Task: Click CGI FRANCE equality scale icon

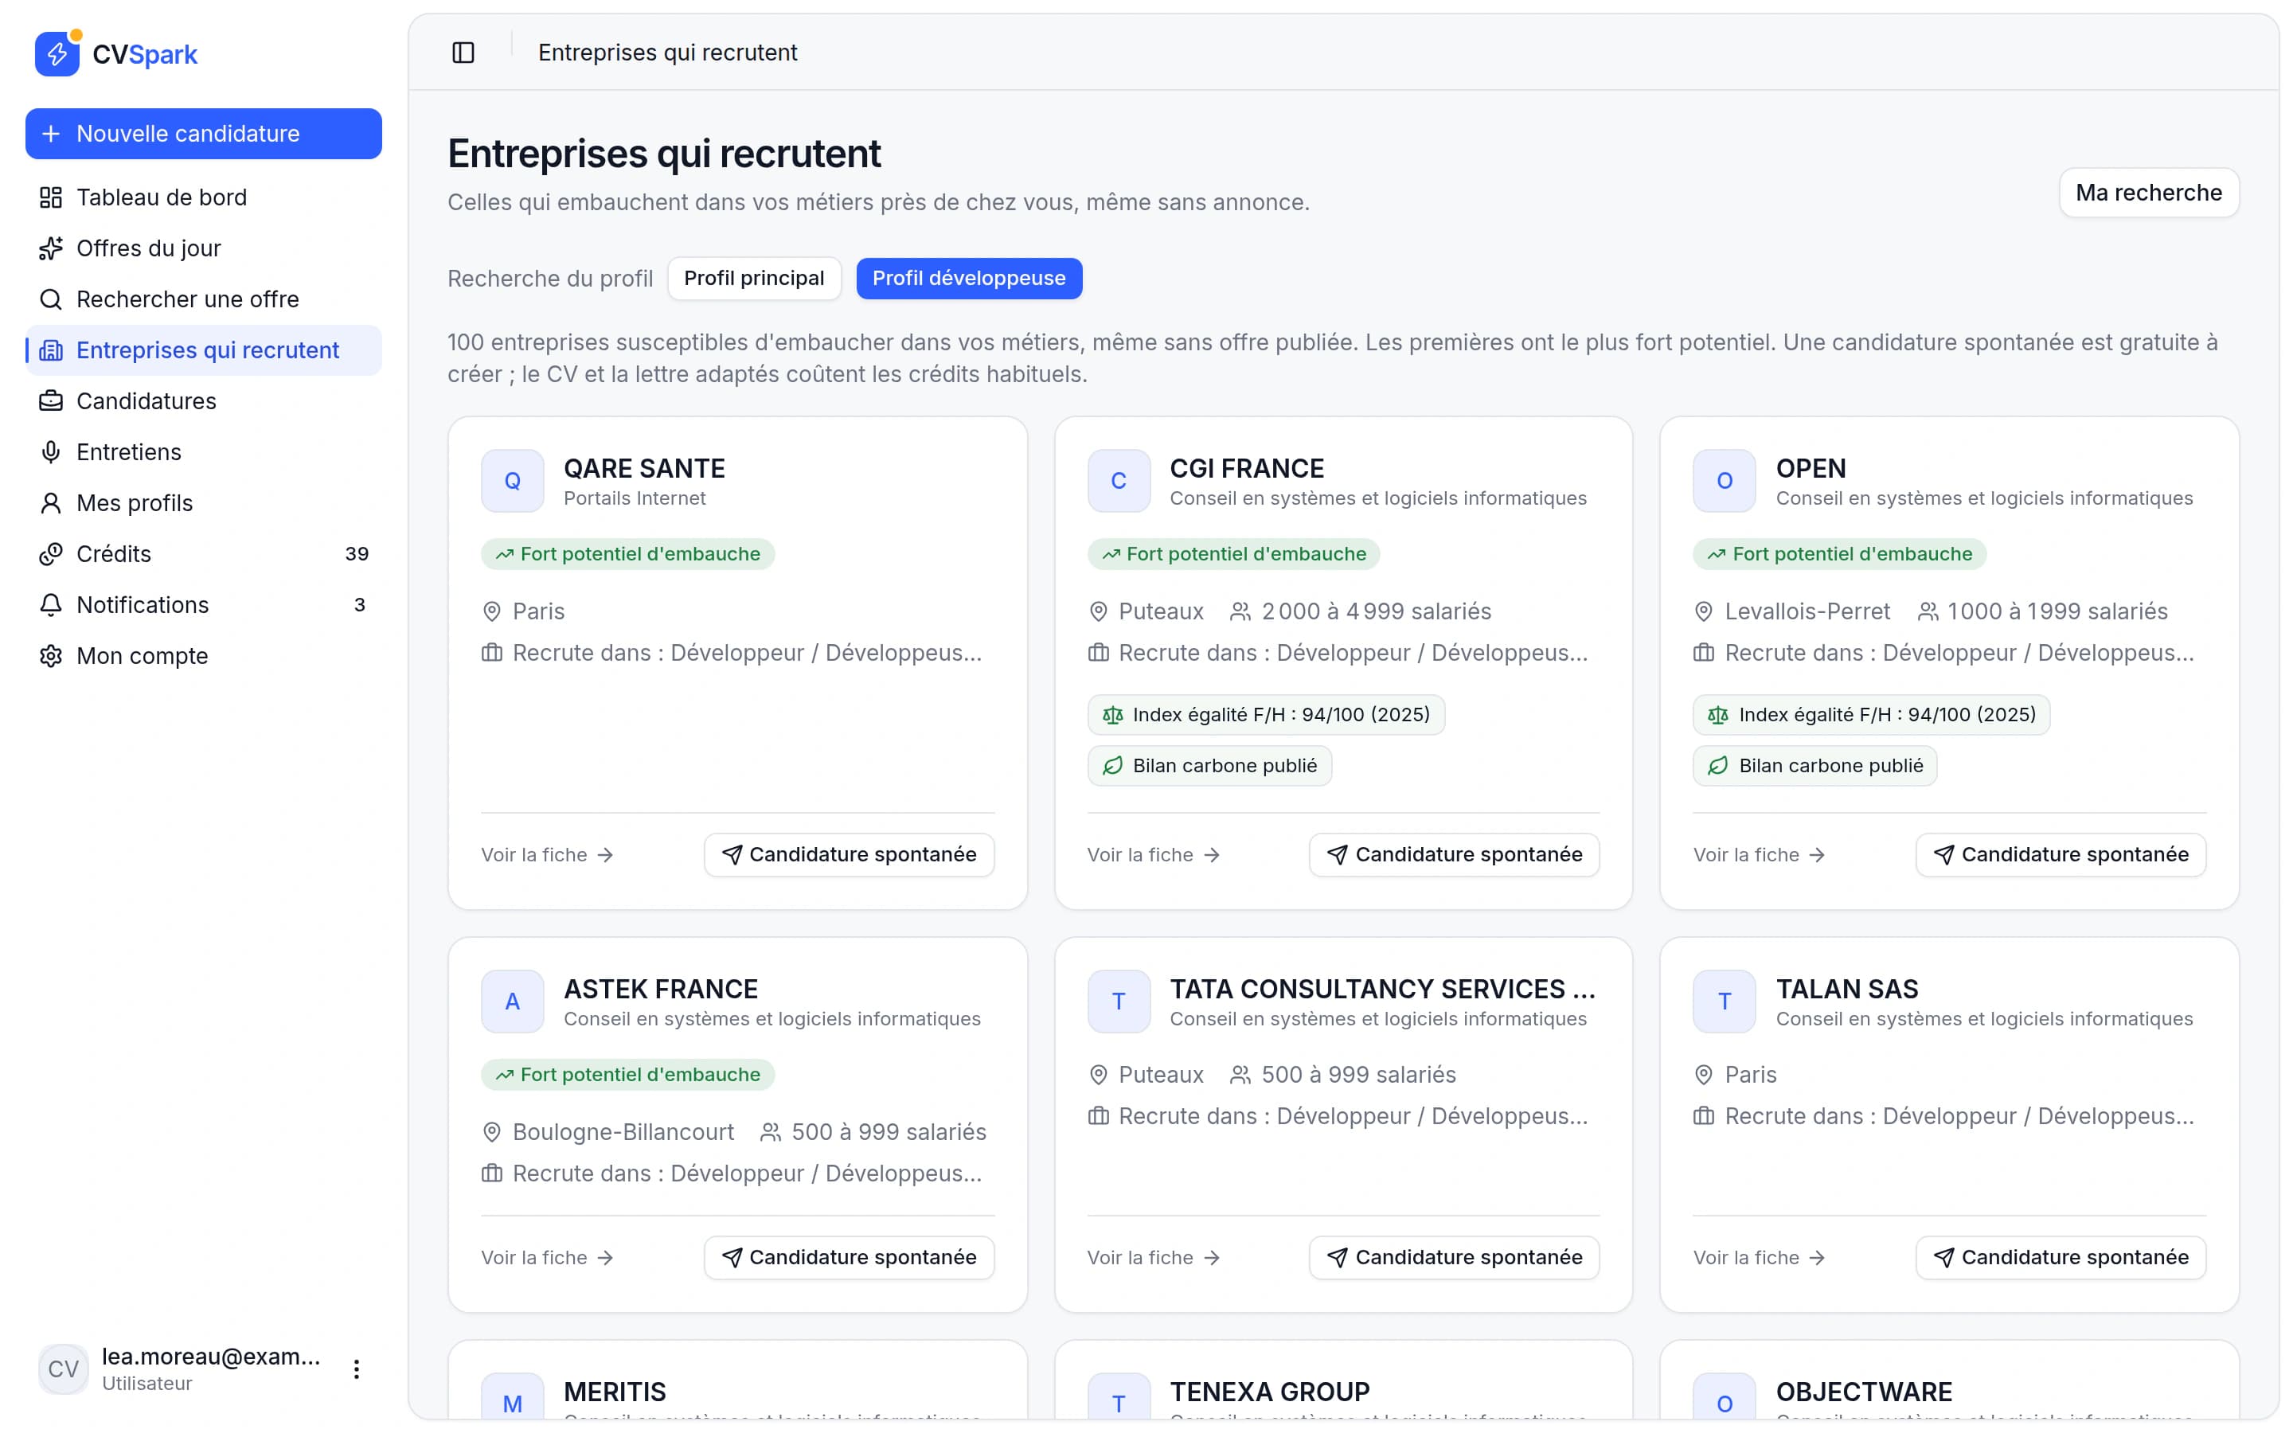Action: point(1113,715)
